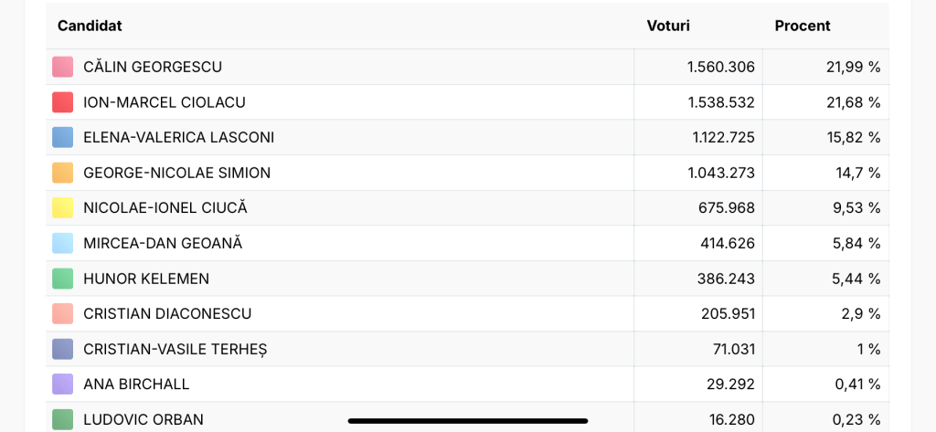The height and width of the screenshot is (432, 936).
Task: Click the 1.560.306 votes cell
Action: click(x=721, y=67)
